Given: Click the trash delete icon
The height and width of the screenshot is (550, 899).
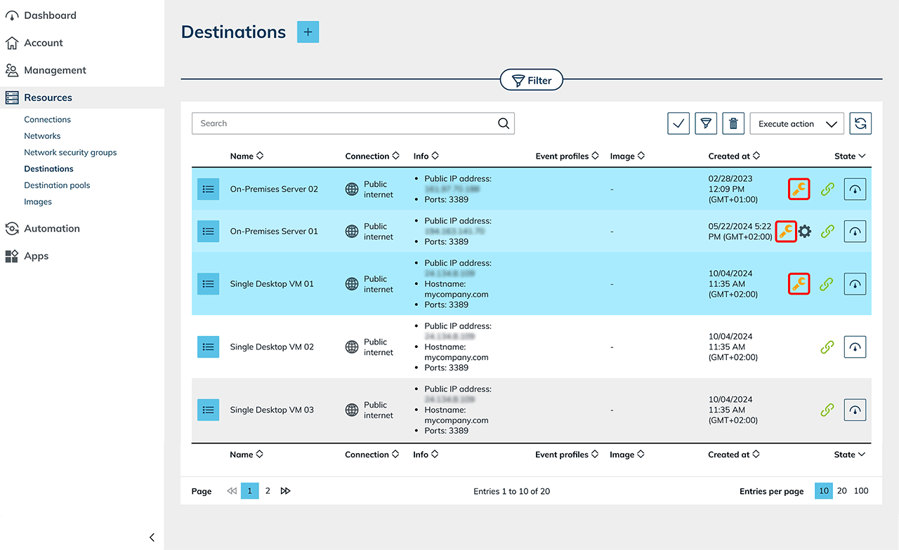Looking at the screenshot, I should [x=733, y=123].
